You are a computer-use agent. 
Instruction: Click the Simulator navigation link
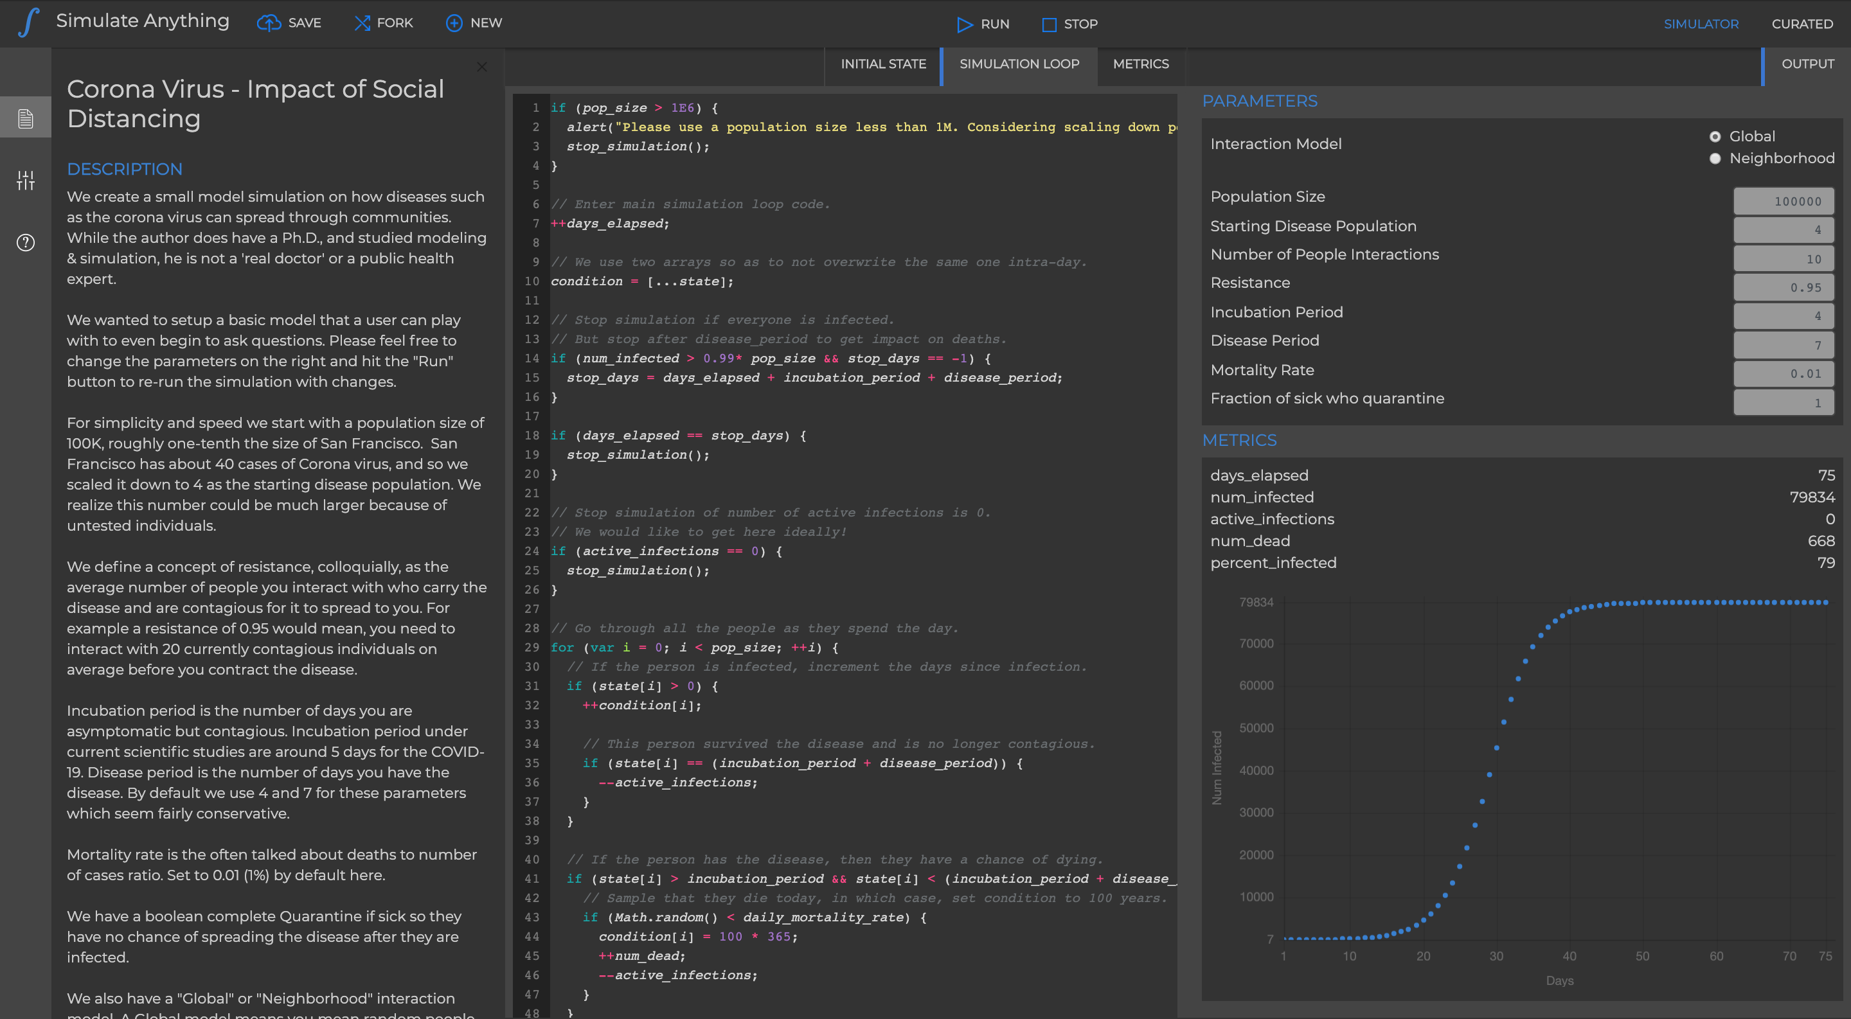pos(1701,24)
